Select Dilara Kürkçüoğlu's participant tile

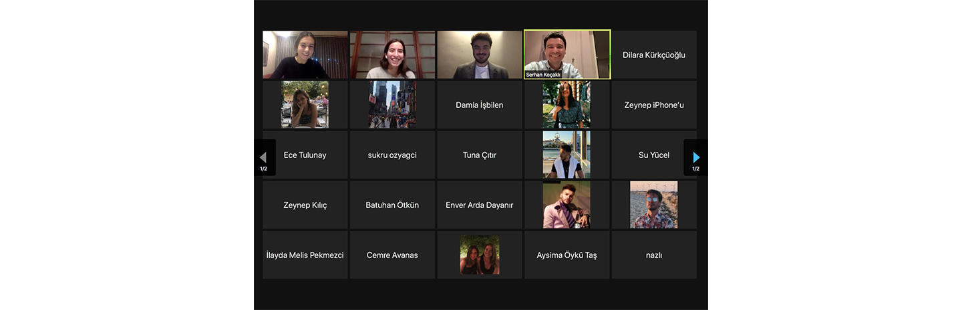pyautogui.click(x=654, y=55)
